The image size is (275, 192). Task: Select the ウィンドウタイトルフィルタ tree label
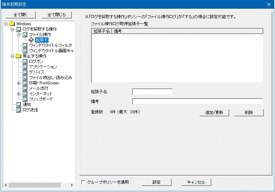51,45
